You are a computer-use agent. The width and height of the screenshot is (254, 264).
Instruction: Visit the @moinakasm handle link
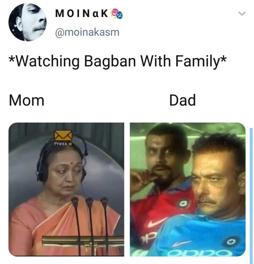tap(87, 32)
